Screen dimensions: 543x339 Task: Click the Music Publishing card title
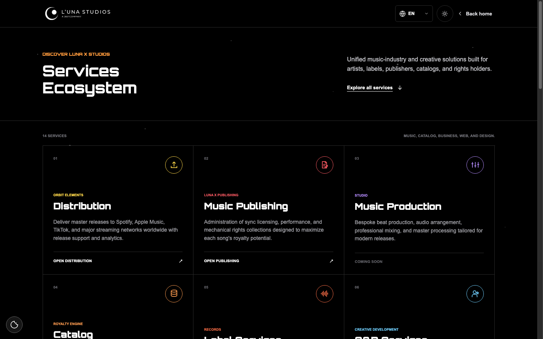246,206
